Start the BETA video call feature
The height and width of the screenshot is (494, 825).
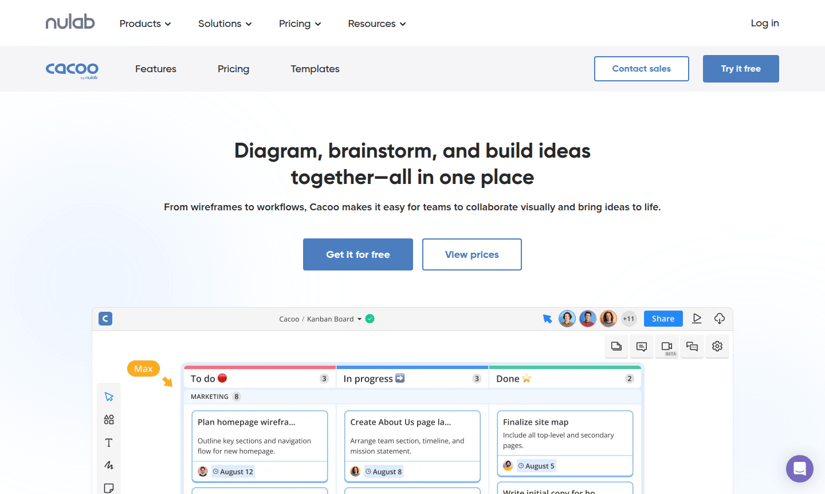[x=667, y=346]
